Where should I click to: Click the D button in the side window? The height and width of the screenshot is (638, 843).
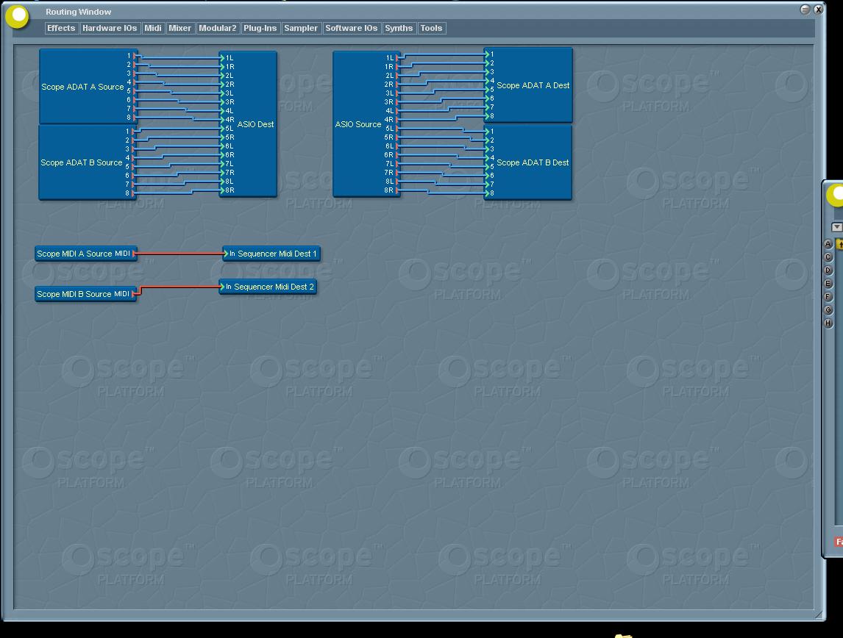[x=828, y=270]
